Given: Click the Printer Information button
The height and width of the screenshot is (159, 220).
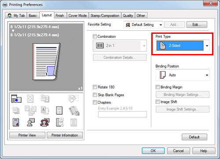Looking at the screenshot, I should point(65,135).
